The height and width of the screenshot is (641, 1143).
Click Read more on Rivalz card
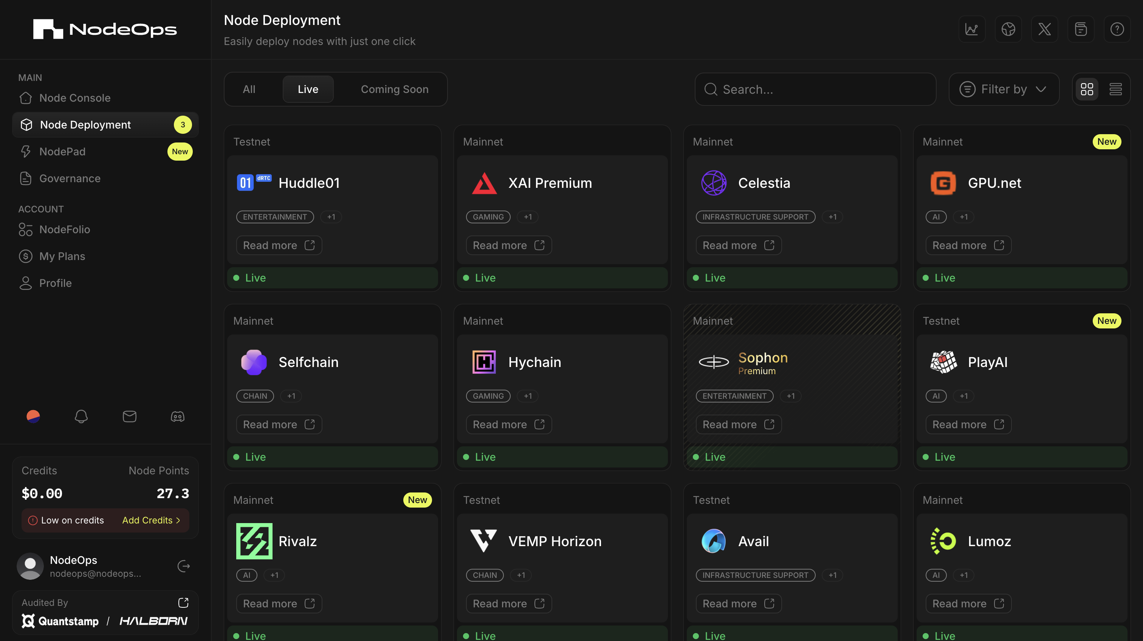(x=279, y=604)
